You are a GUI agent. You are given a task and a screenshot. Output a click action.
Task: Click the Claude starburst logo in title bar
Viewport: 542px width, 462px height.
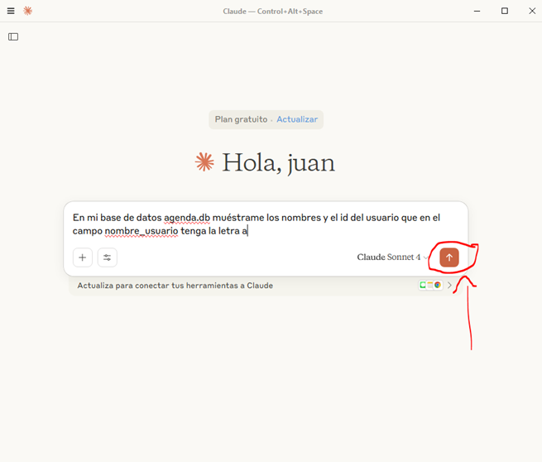(x=27, y=11)
